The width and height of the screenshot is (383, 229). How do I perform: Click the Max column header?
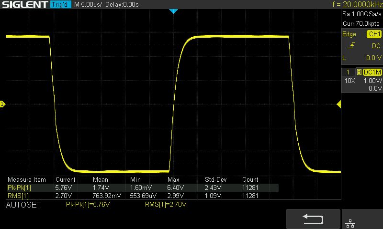[x=173, y=179]
